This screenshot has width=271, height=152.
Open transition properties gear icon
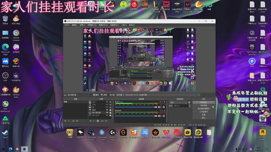pyautogui.click(x=189, y=102)
